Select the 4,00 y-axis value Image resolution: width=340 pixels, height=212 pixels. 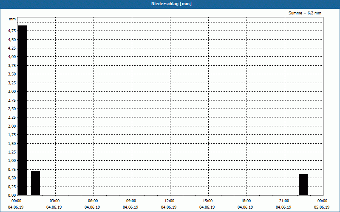12,57
